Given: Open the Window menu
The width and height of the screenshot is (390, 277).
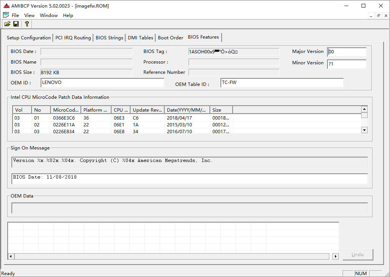Looking at the screenshot, I should click(49, 16).
